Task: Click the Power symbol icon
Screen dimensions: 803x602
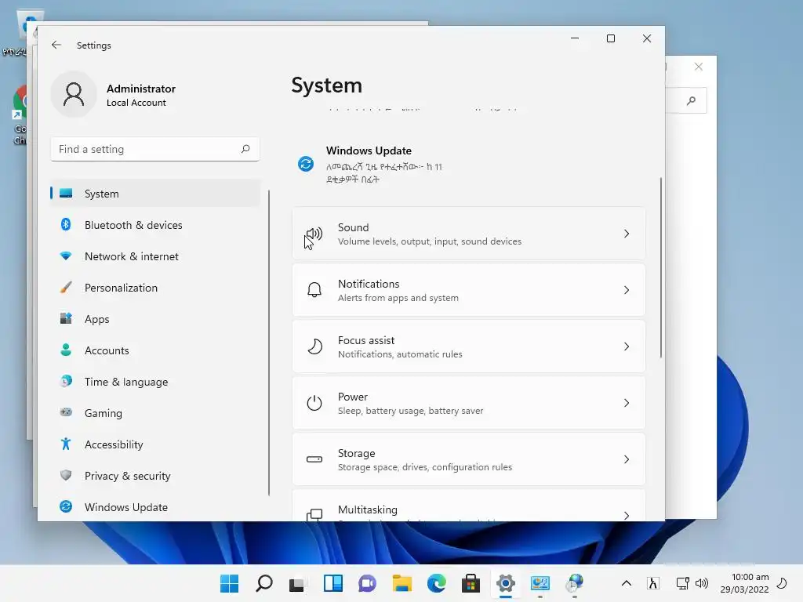Action: tap(314, 403)
